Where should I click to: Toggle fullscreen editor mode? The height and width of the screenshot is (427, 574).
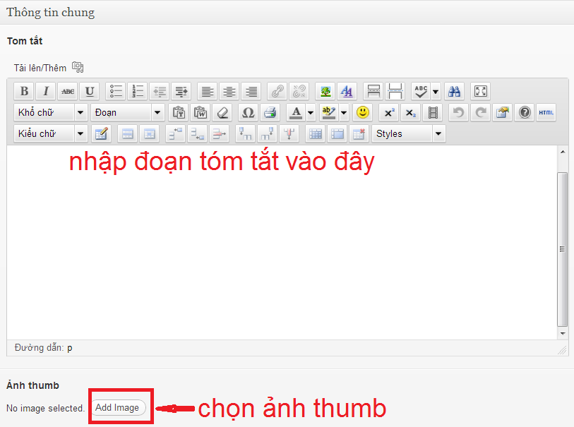click(x=480, y=91)
